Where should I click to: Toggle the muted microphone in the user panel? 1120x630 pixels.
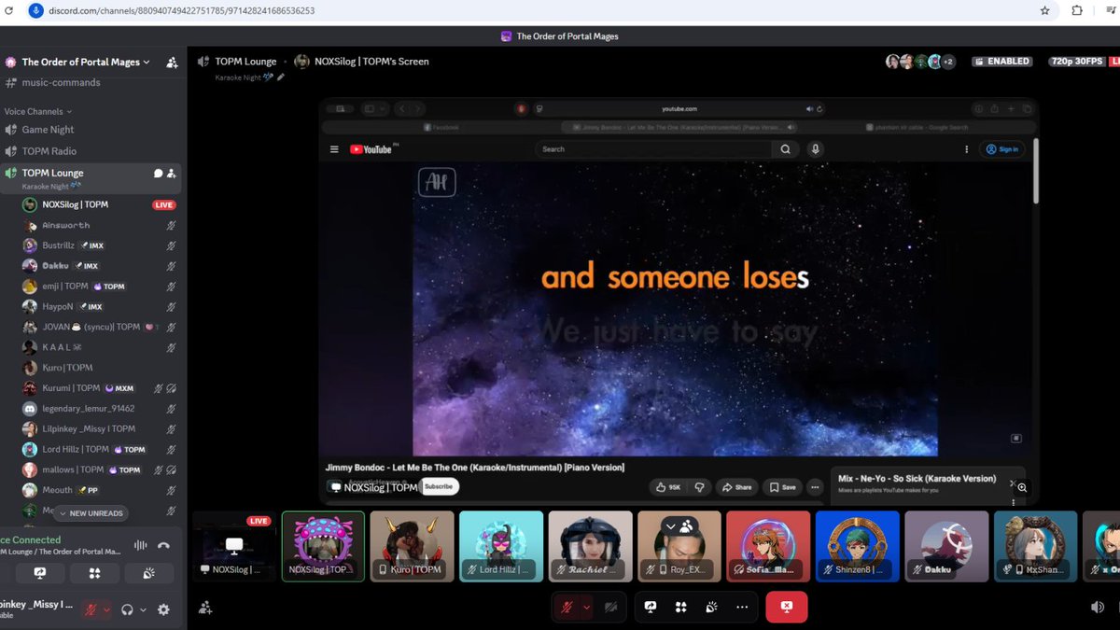(91, 609)
